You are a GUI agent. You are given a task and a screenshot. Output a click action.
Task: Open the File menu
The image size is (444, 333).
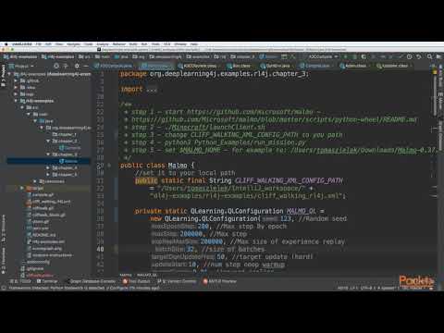[39, 44]
